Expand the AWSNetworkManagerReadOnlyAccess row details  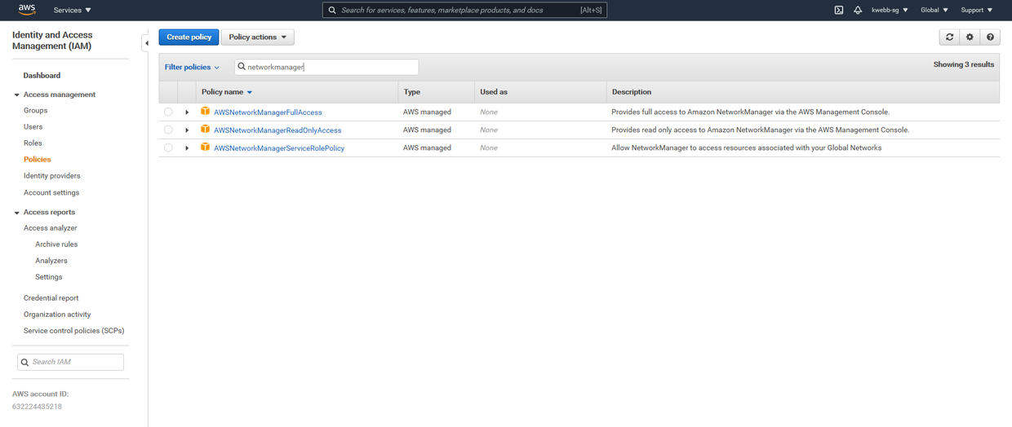[187, 130]
